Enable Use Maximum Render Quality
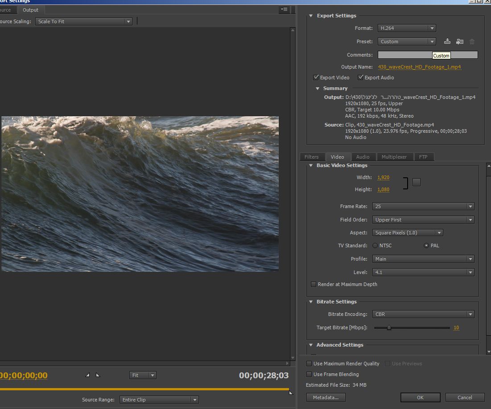Image resolution: width=491 pixels, height=409 pixels. pos(309,364)
